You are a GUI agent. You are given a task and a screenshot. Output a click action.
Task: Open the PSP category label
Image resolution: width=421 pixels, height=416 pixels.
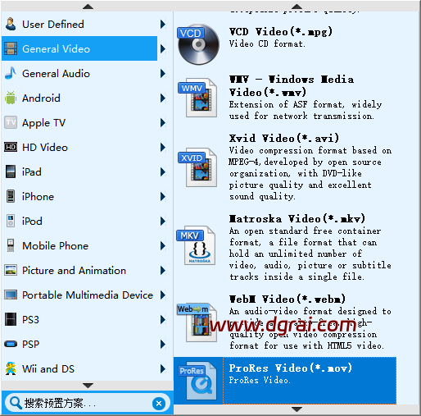click(x=30, y=344)
